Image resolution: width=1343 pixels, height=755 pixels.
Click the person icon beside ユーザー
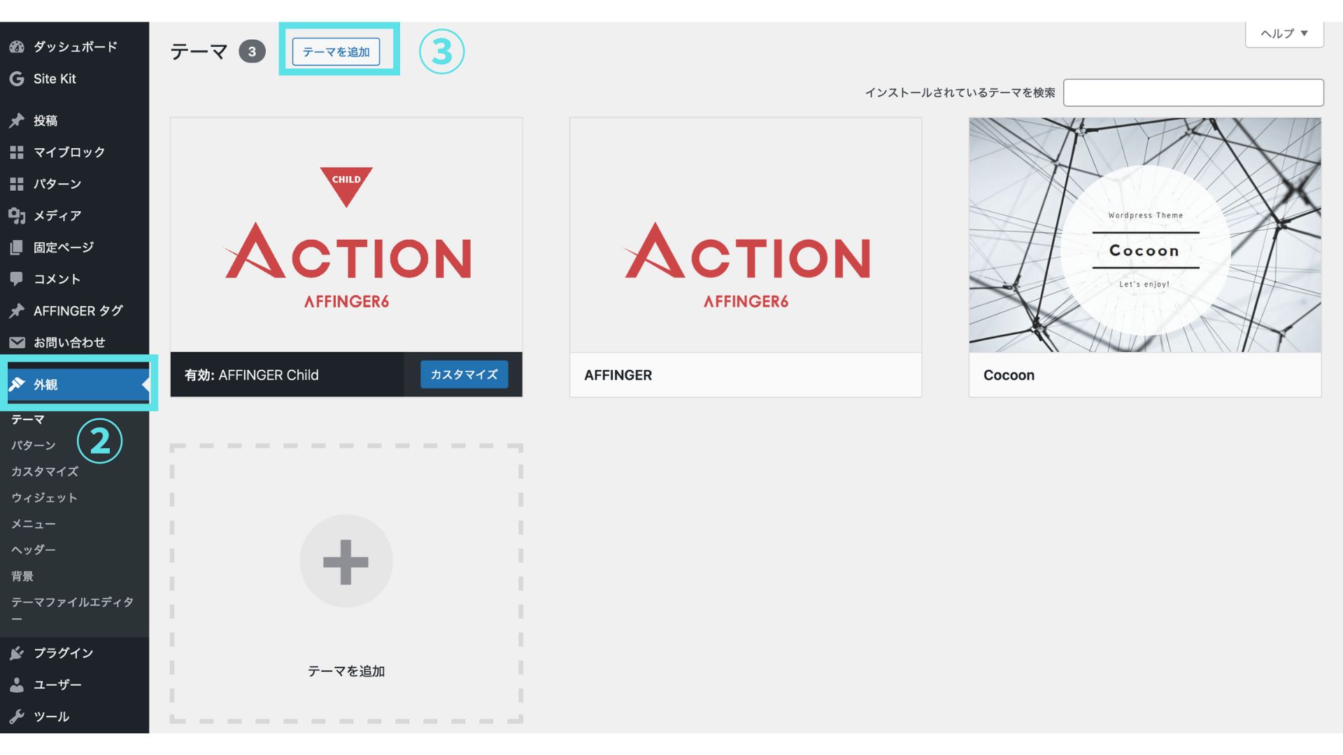click(x=17, y=685)
